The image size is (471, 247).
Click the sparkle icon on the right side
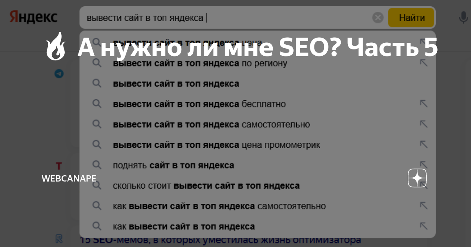pos(417,178)
